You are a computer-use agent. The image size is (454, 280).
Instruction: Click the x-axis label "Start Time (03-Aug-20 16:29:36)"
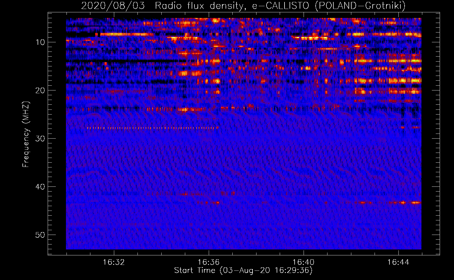pos(243,270)
